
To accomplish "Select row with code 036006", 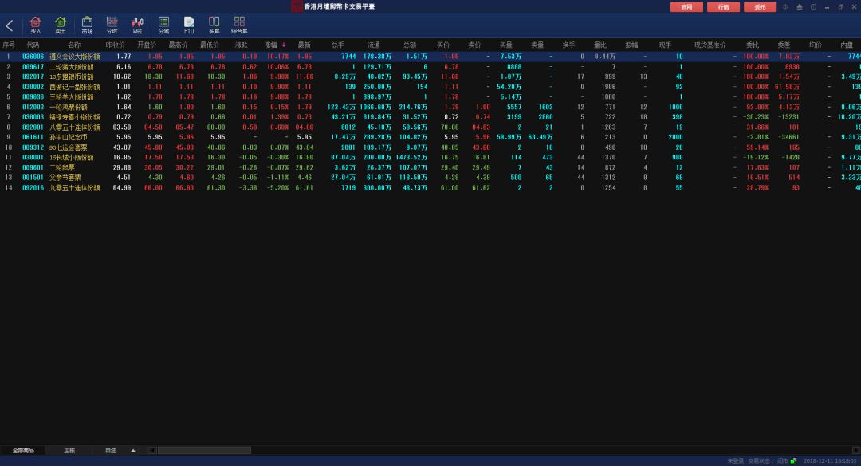I will [431, 57].
